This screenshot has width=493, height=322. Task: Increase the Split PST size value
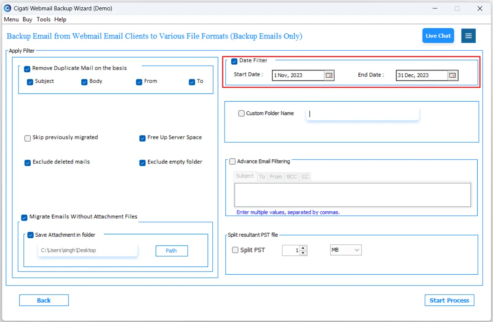click(x=303, y=248)
